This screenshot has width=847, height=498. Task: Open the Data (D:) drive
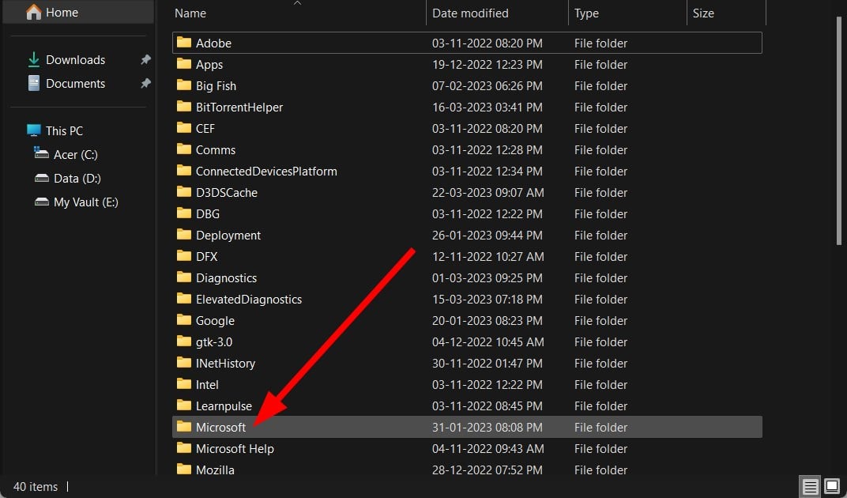(77, 179)
